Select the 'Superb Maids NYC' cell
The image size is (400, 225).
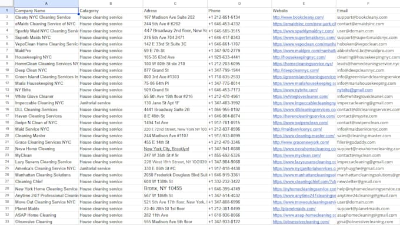pyautogui.click(x=46, y=38)
